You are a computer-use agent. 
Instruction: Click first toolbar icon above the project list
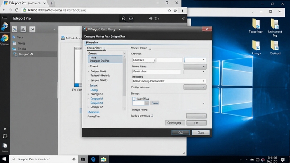click(x=14, y=29)
